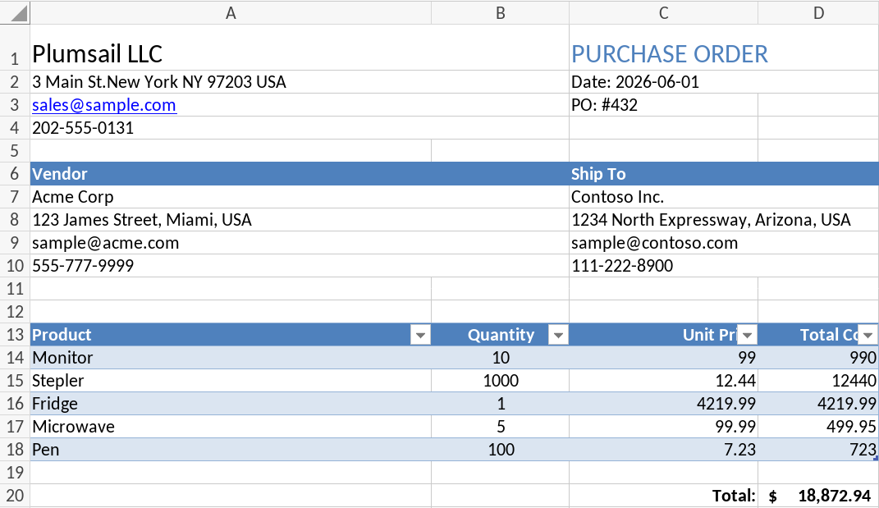Image resolution: width=879 pixels, height=508 pixels.
Task: Click the Quantity column header text
Action: pyautogui.click(x=501, y=335)
